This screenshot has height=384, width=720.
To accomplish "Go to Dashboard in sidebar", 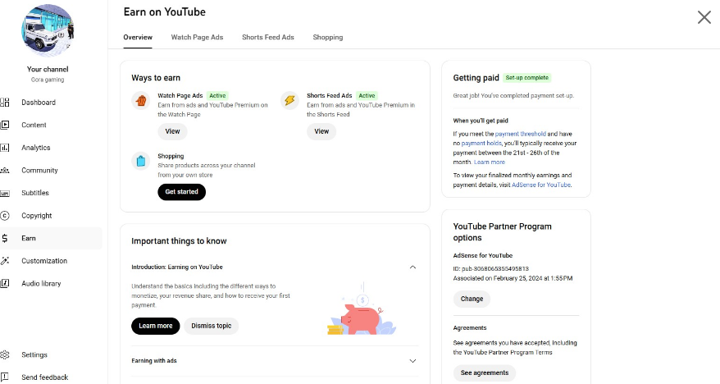I will coord(39,103).
